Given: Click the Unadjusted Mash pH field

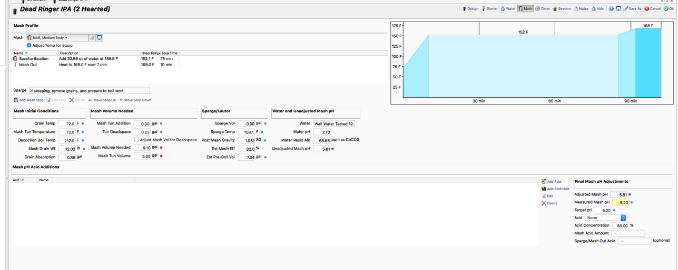Looking at the screenshot, I should pyautogui.click(x=322, y=149).
